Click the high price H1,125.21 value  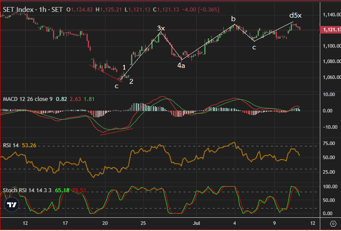point(109,10)
